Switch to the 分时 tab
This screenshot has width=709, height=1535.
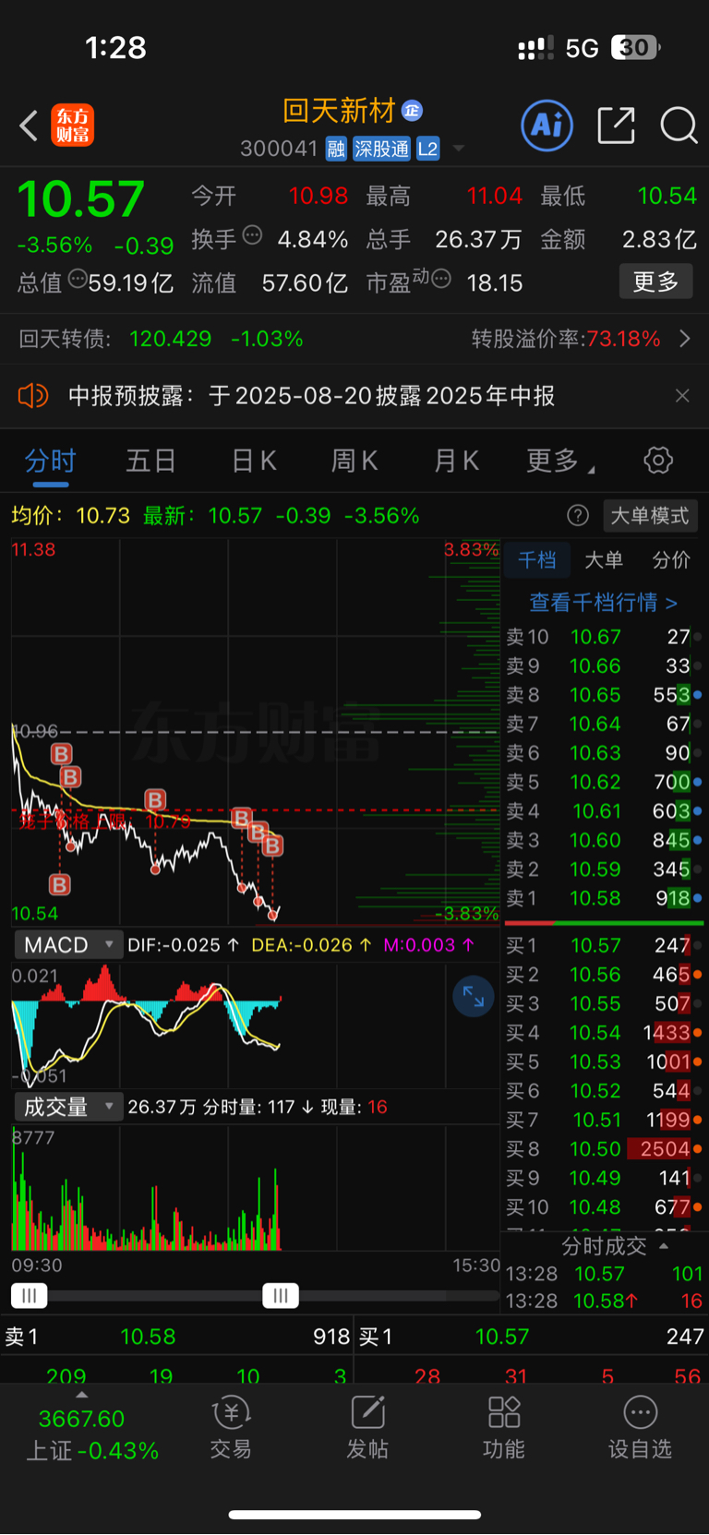[51, 460]
